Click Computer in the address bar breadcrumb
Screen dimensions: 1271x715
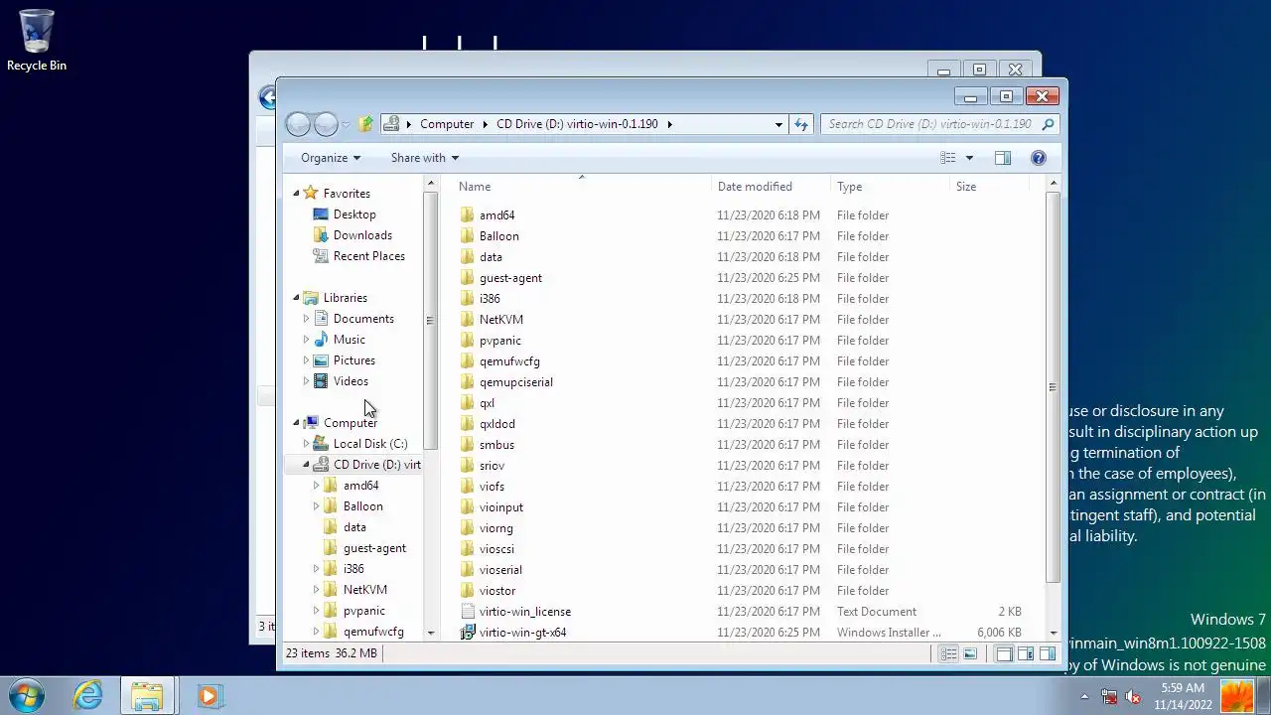click(x=447, y=124)
